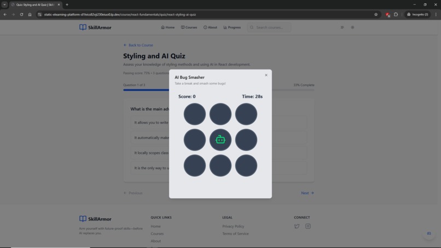Screen dimensions: 441x248
Task: Open the About nav item
Action: click(210, 27)
